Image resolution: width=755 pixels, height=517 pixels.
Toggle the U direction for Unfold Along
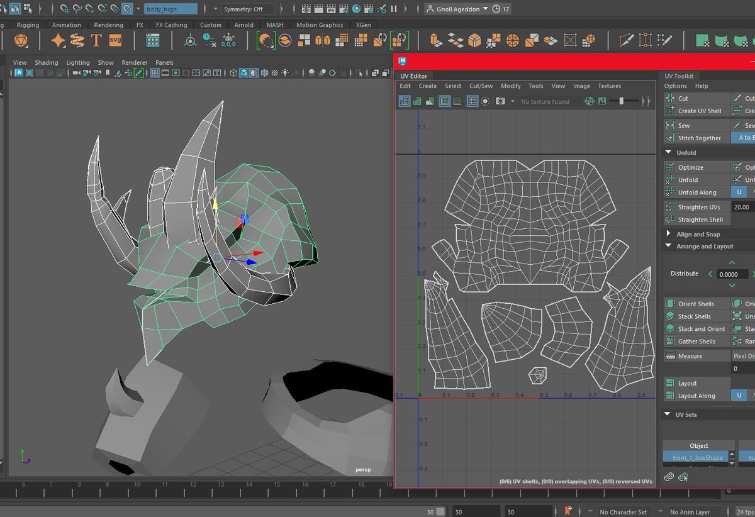click(738, 192)
